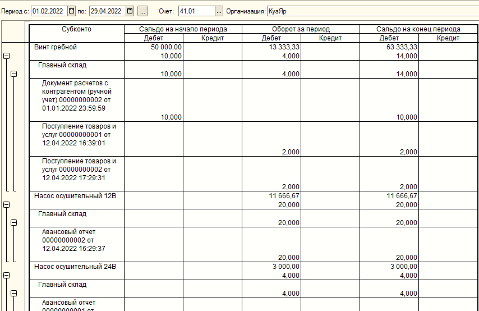Screen dimensions: 479x311
Task: Click the 63 333,33 closing debit value
Action: [402, 47]
